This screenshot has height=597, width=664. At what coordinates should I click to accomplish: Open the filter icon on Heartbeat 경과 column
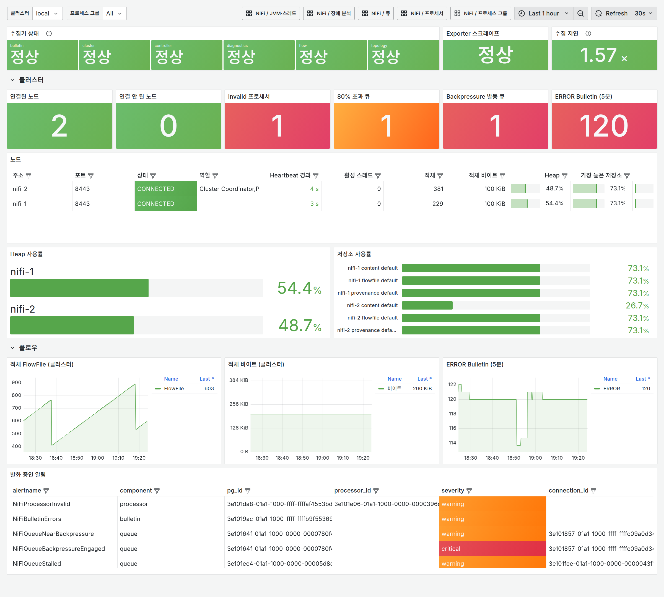tap(316, 176)
